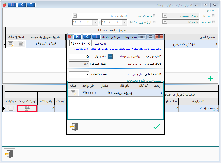
Task: Delete پارچه برزنت row in consumed items list
Action: (73, 93)
